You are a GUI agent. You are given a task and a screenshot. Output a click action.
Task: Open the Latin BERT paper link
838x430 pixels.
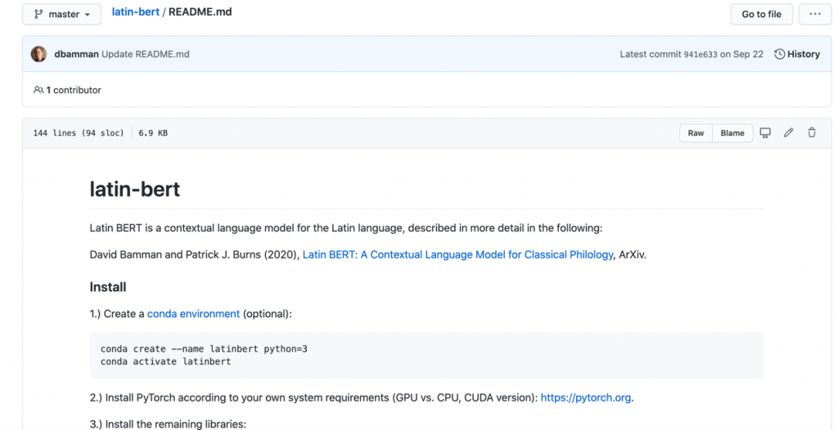[x=457, y=255]
